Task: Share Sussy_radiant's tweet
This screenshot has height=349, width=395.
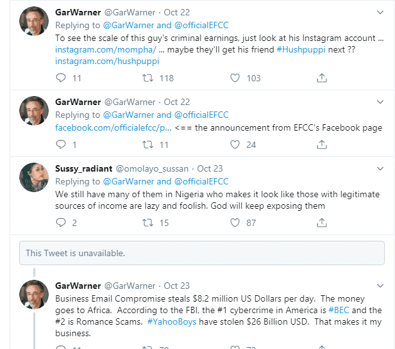Action: [x=322, y=223]
